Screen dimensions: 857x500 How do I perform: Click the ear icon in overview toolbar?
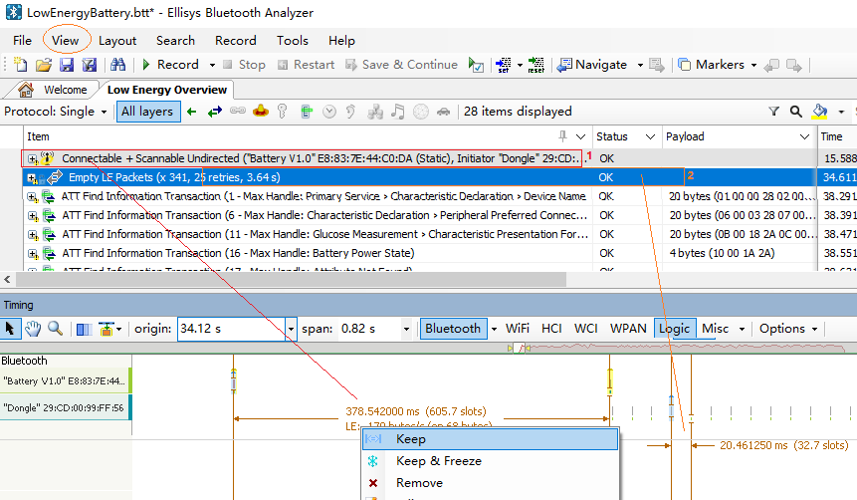coord(351,112)
